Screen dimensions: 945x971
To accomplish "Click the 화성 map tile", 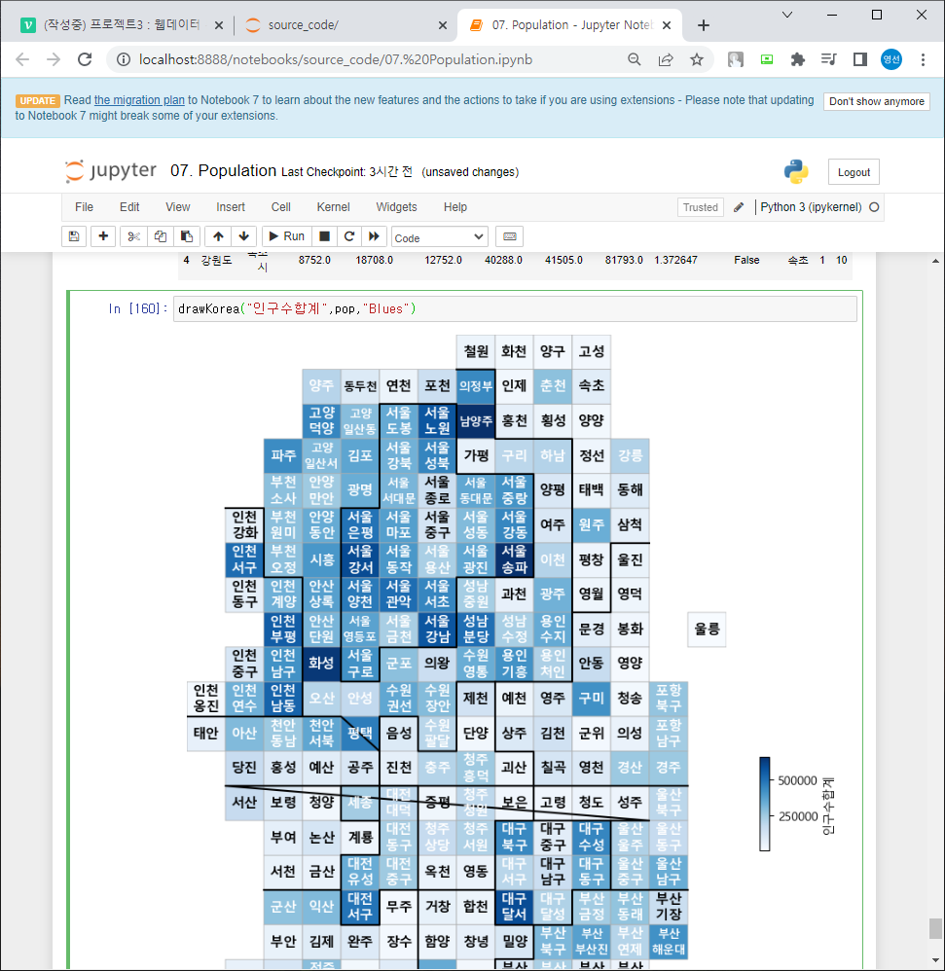I will pyautogui.click(x=321, y=664).
